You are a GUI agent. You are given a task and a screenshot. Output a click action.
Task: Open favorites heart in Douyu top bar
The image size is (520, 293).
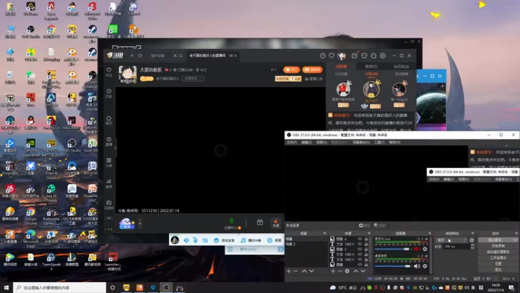331,56
